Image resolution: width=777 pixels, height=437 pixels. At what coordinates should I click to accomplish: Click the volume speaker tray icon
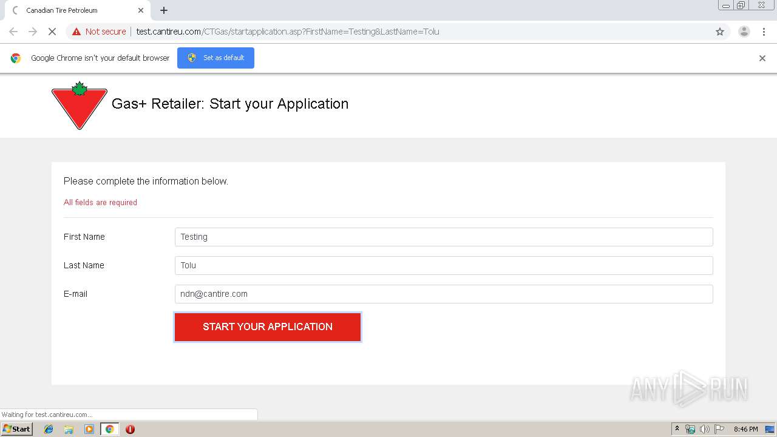[705, 429]
